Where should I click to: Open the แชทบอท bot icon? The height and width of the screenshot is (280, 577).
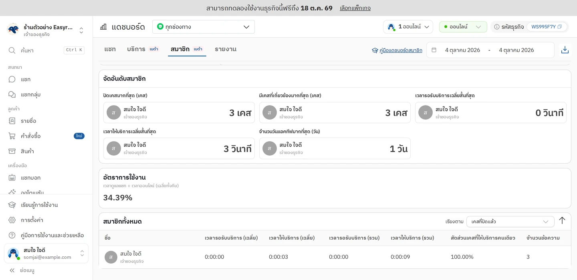[x=12, y=178]
